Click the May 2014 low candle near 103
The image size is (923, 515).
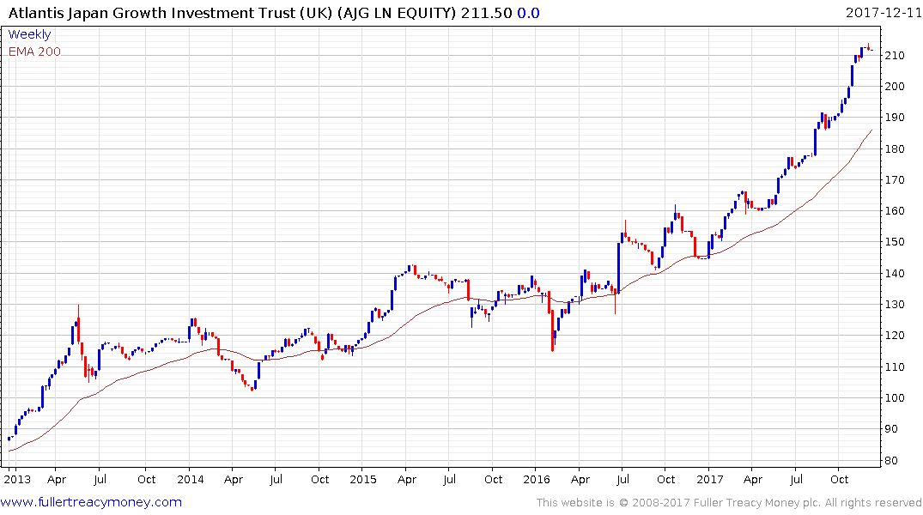click(253, 388)
